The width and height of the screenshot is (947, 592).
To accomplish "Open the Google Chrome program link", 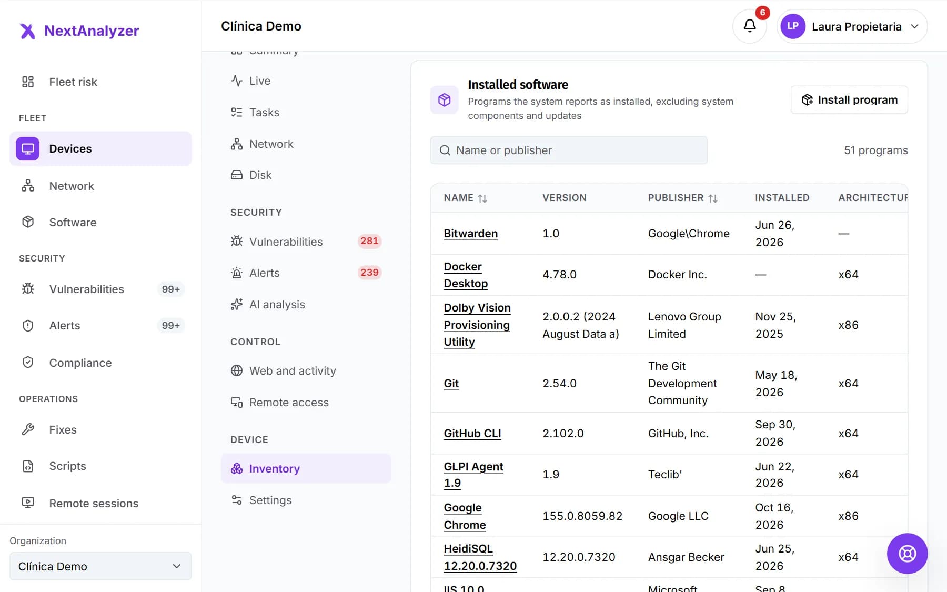I will (x=465, y=516).
